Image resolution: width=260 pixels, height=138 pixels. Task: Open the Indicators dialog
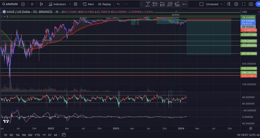pyautogui.click(x=57, y=4)
